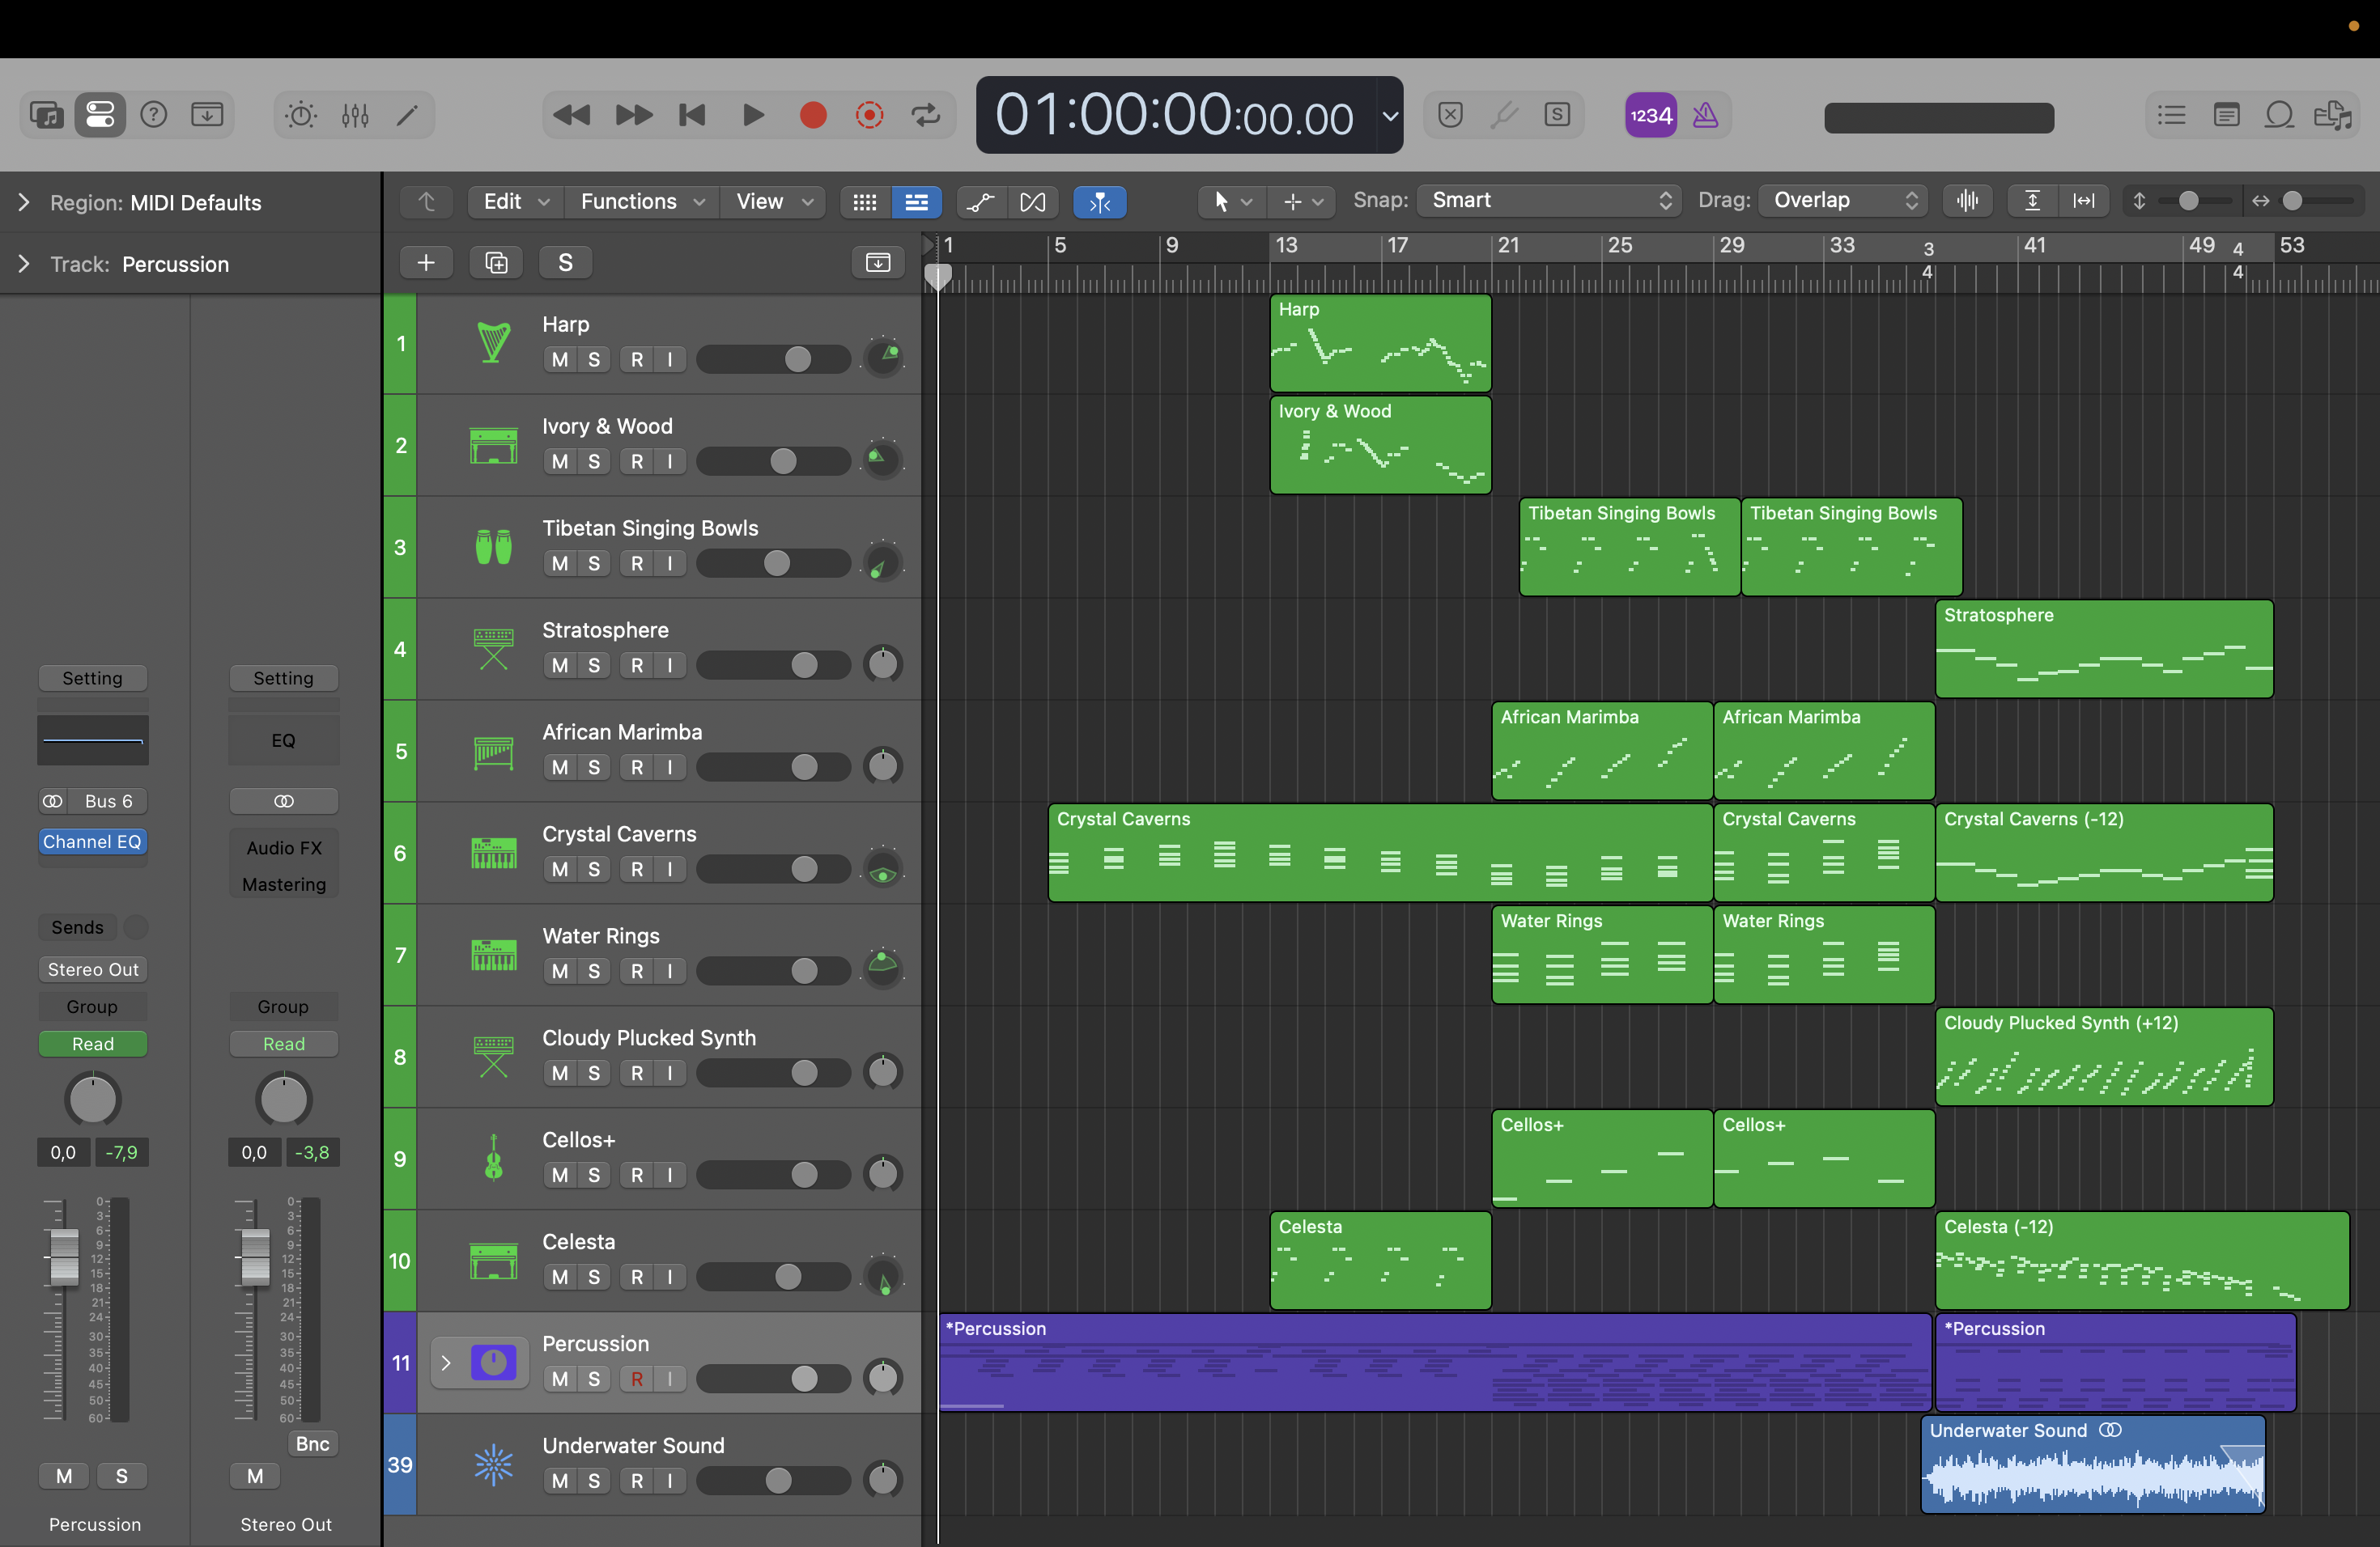Toggle the Inspector panel button
The width and height of the screenshot is (2380, 1547).
click(100, 115)
